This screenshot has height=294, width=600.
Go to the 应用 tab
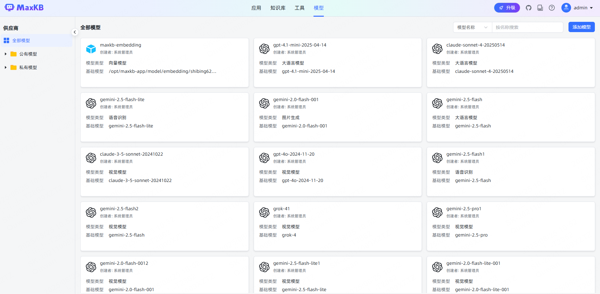(256, 8)
